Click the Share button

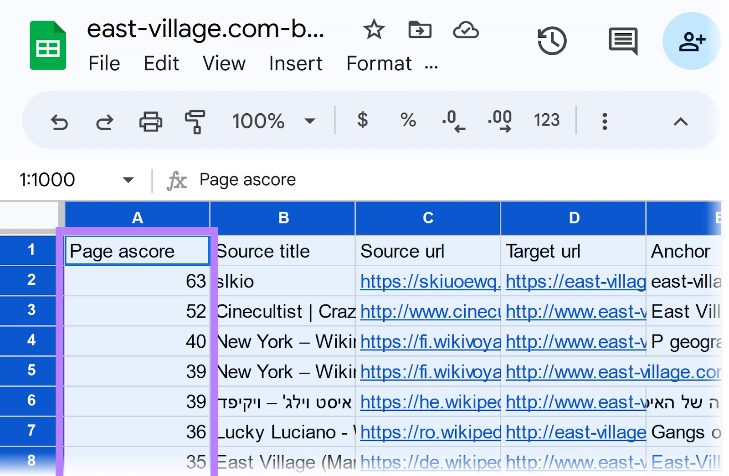[691, 41]
